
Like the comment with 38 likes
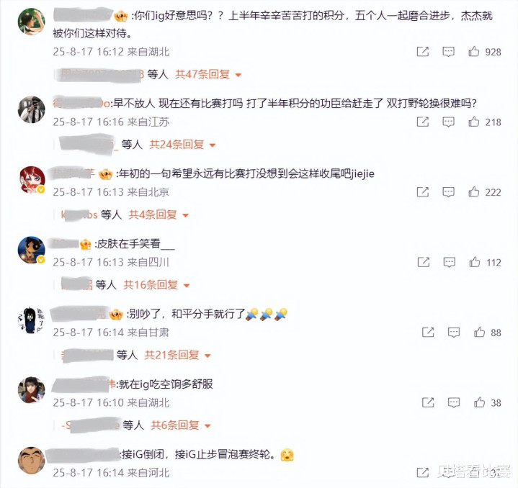coord(479,402)
